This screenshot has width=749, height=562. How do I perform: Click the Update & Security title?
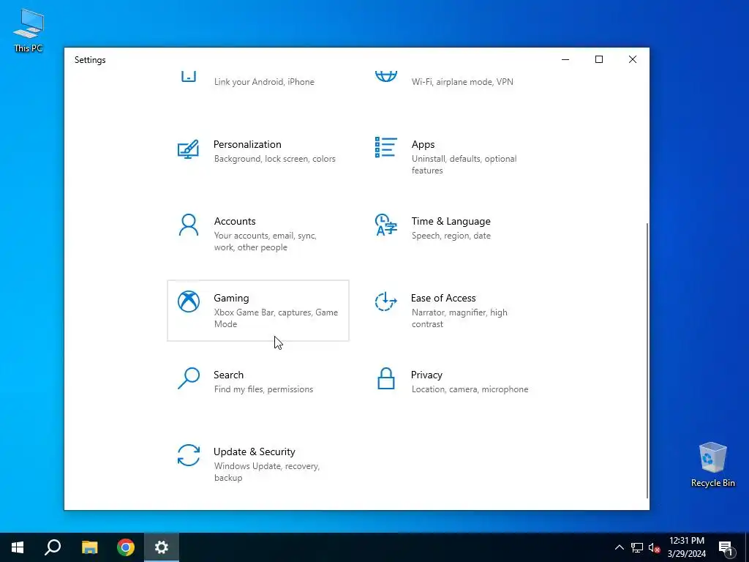point(254,452)
